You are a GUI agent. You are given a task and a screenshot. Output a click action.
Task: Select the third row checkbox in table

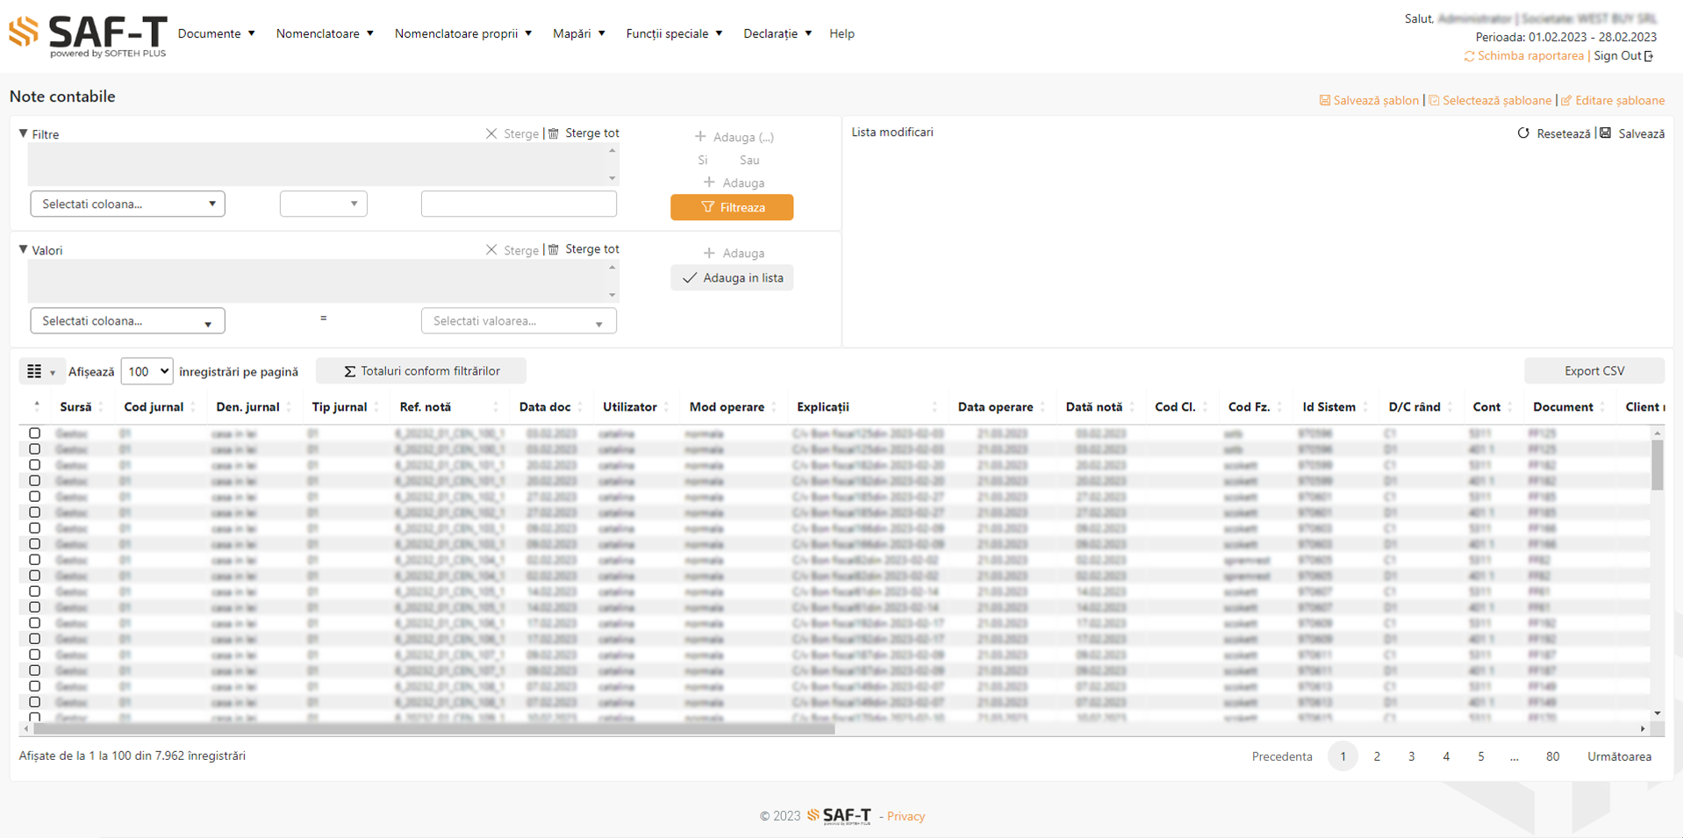coord(35,465)
